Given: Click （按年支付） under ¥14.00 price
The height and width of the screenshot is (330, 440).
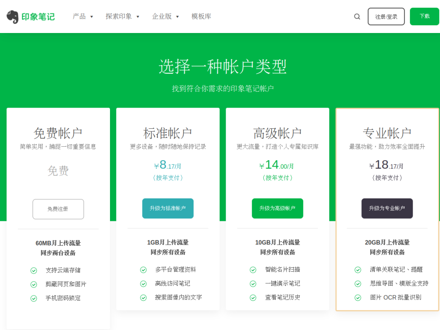Looking at the screenshot, I should 277,178.
